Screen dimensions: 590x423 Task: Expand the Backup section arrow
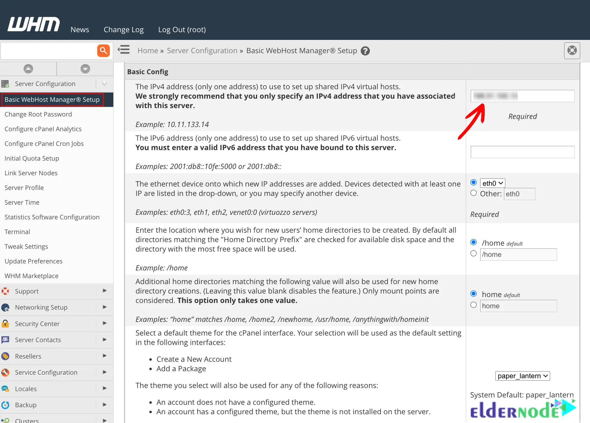(105, 405)
